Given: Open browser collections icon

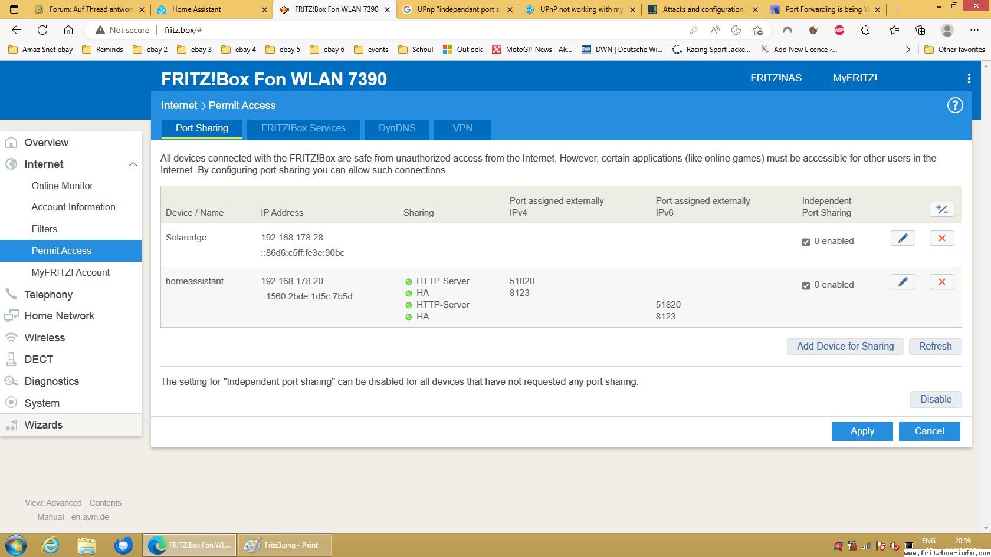Looking at the screenshot, I should click(x=920, y=30).
